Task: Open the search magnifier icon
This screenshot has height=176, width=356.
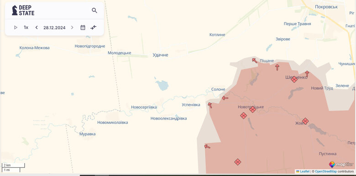Action: coord(94,10)
